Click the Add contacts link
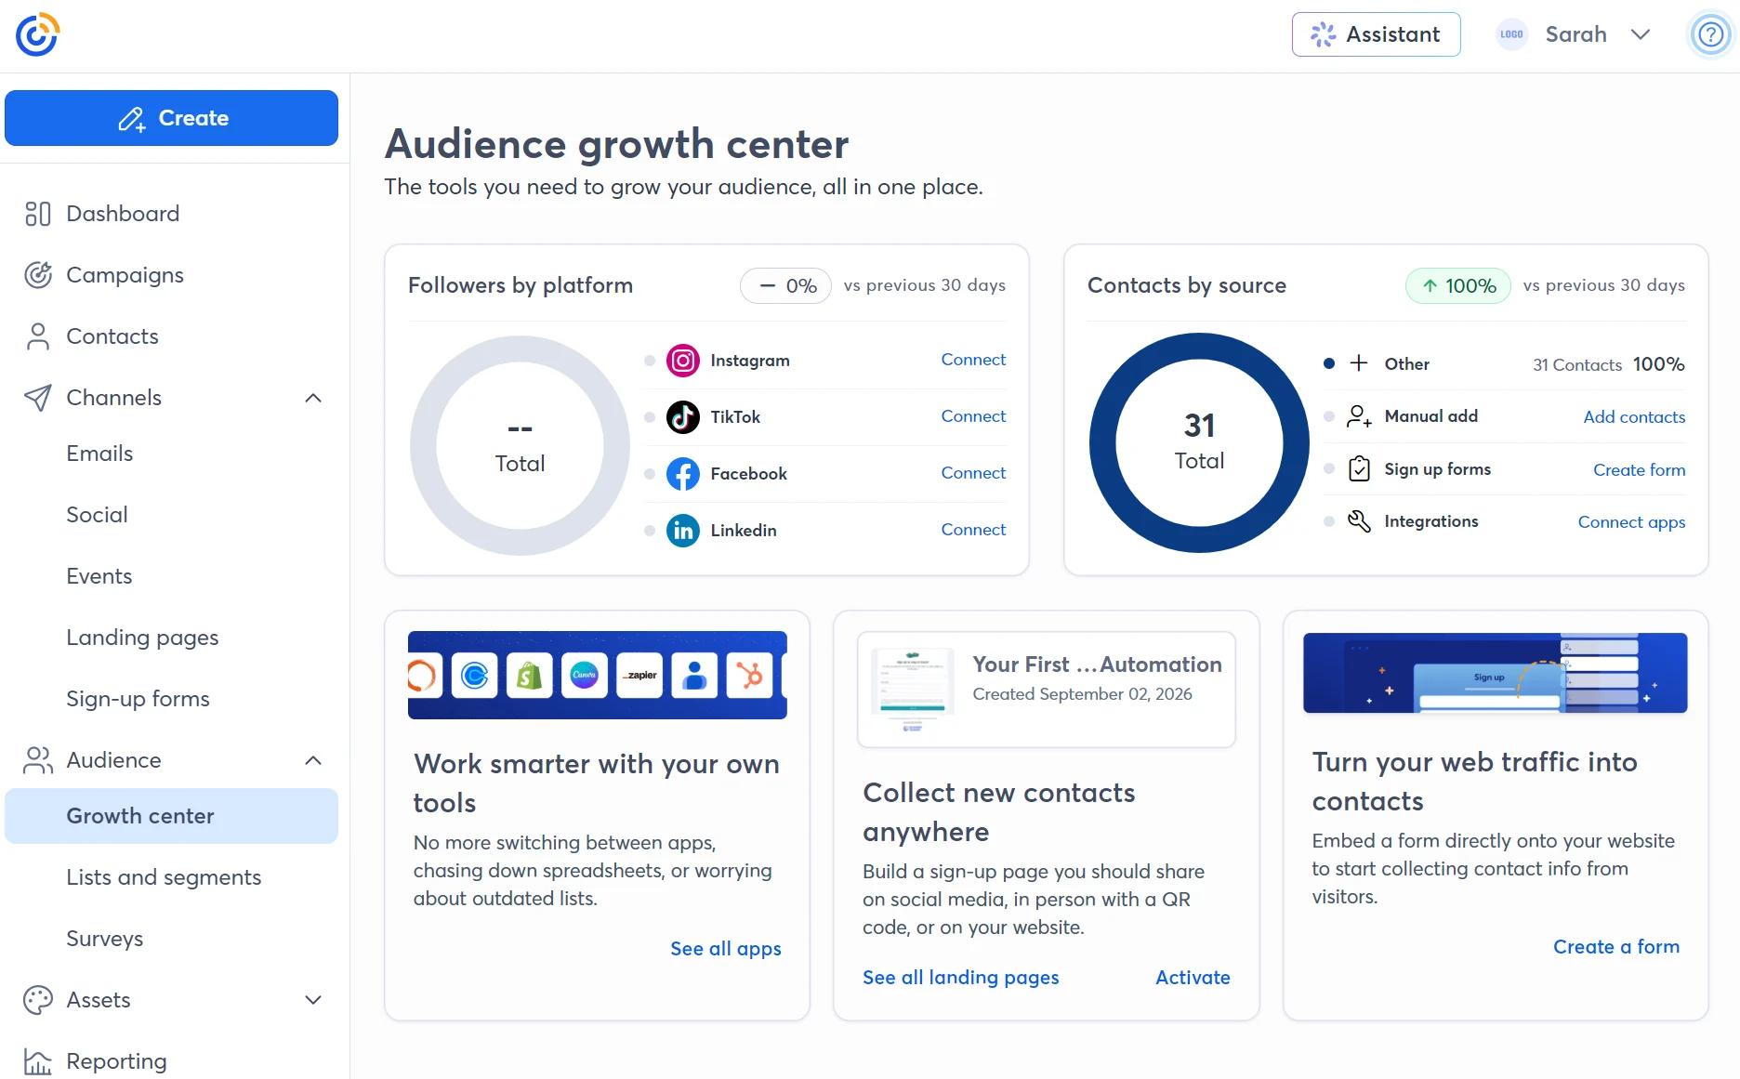This screenshot has height=1079, width=1740. click(1634, 417)
